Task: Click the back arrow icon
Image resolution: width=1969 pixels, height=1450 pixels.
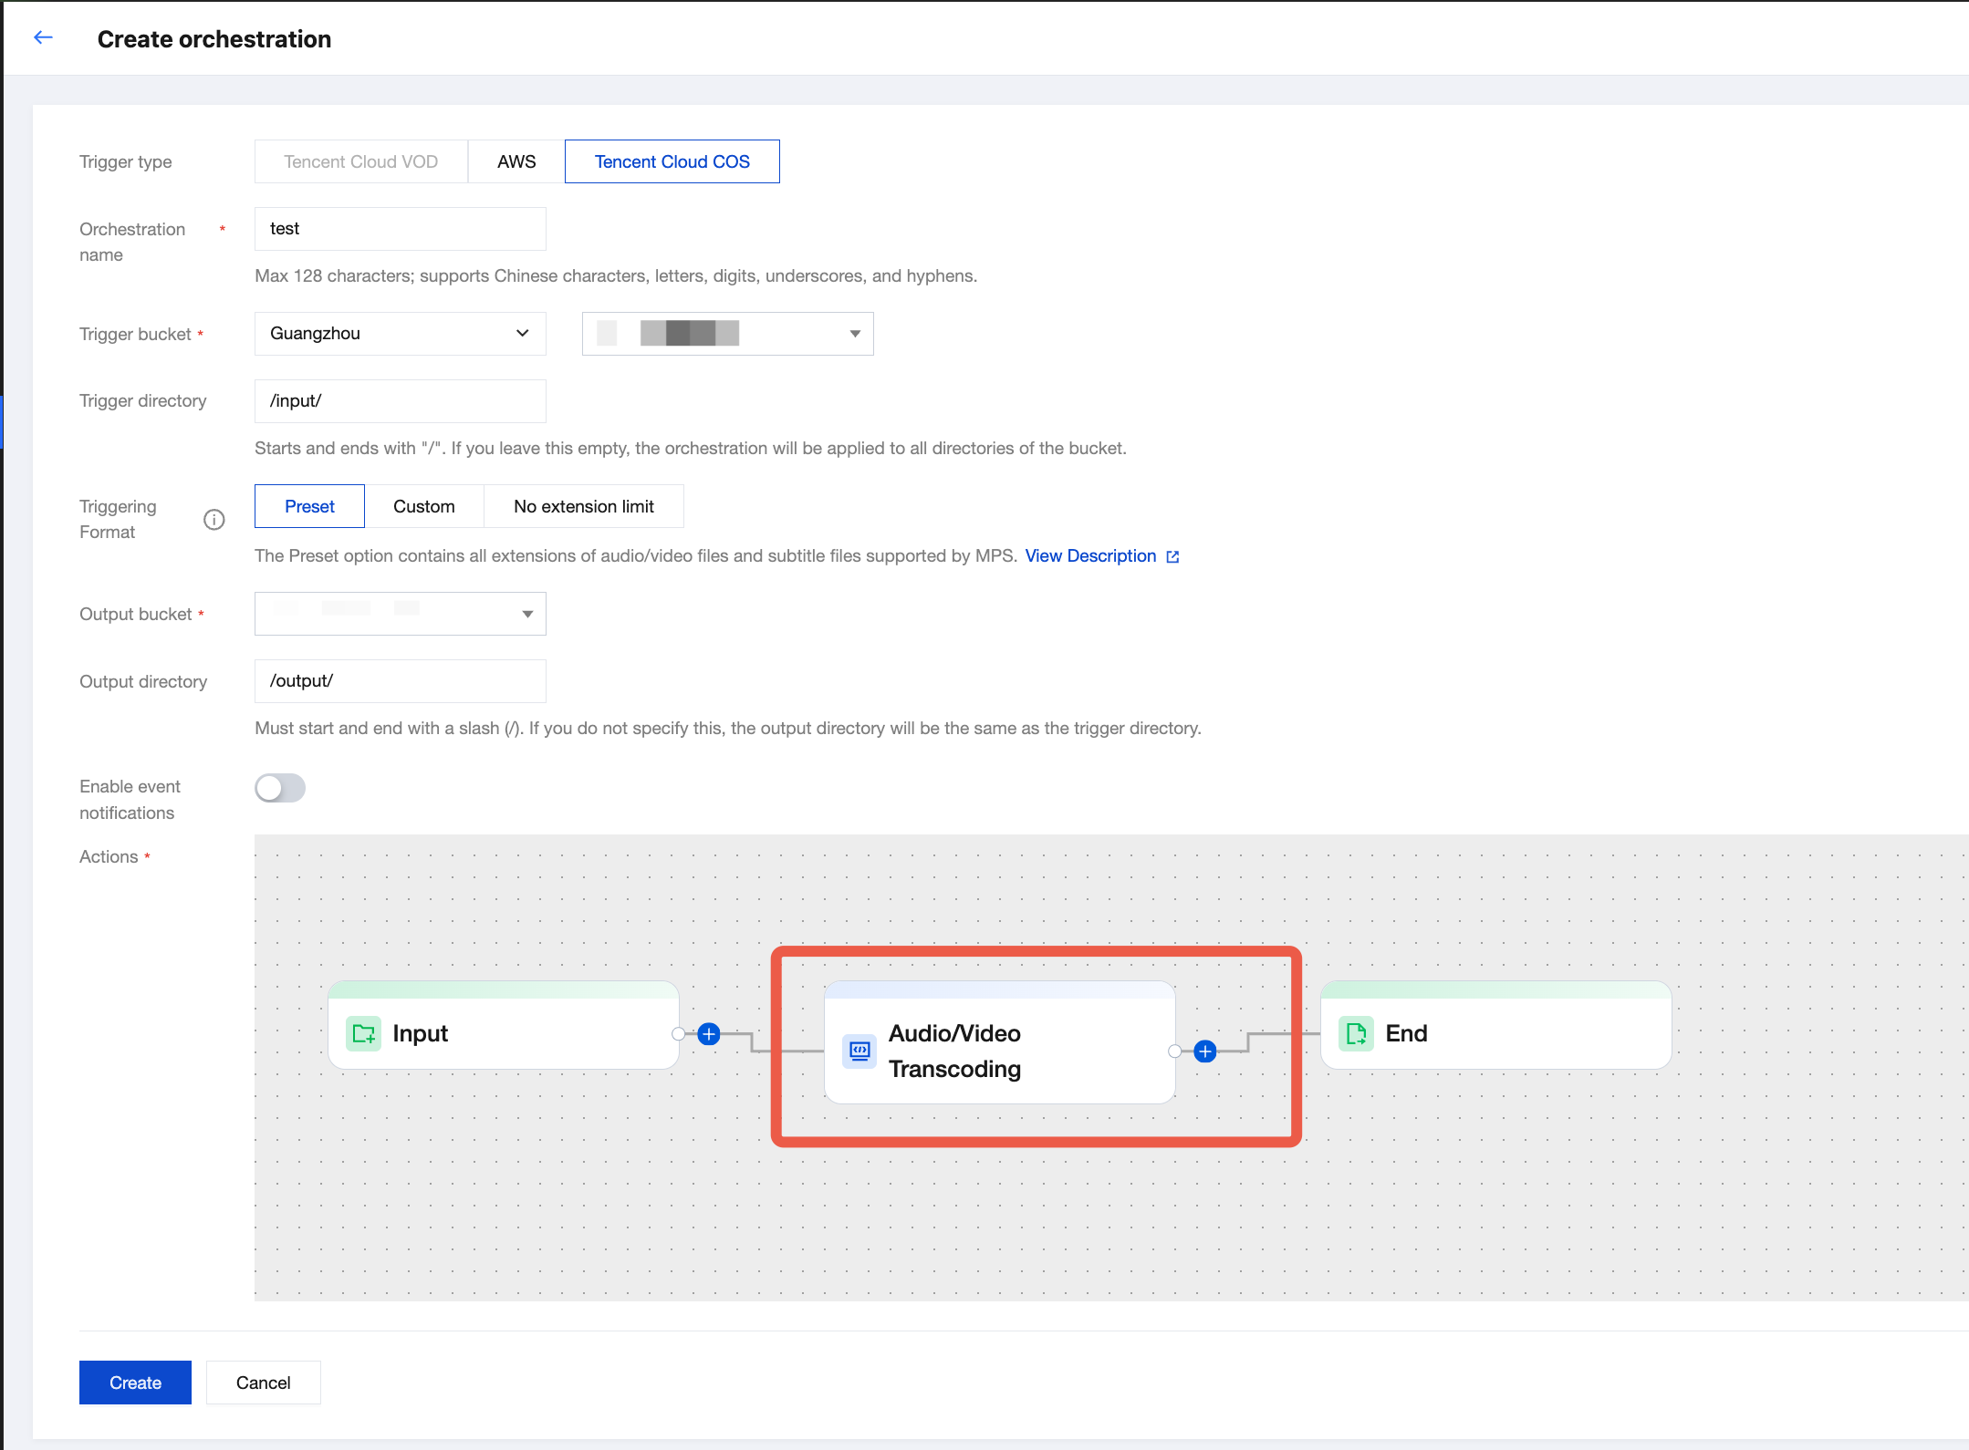Action: (43, 37)
